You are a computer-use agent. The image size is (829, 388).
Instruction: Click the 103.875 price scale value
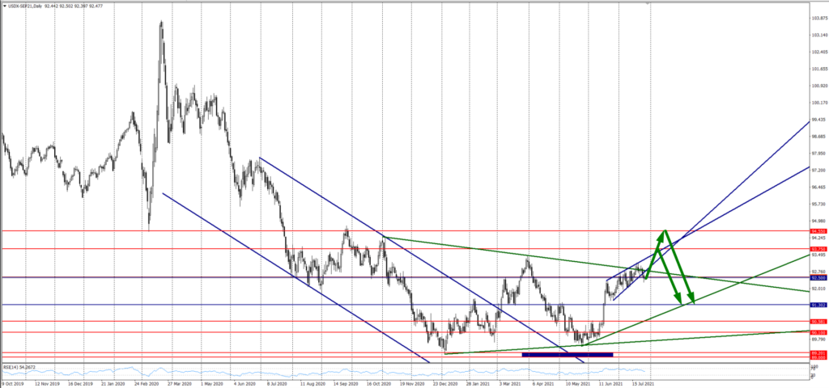(818, 17)
